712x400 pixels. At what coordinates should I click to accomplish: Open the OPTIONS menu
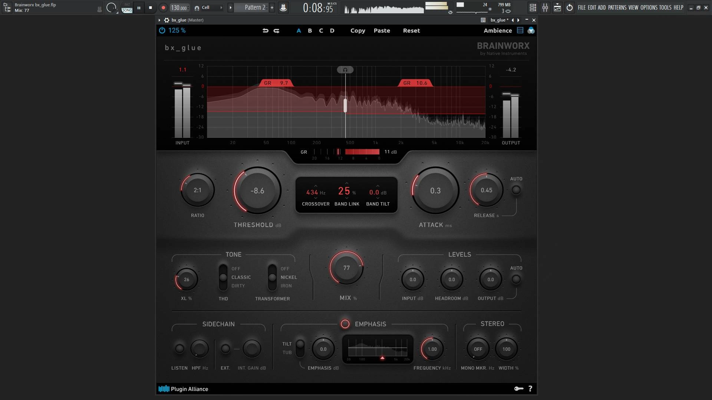(x=649, y=7)
